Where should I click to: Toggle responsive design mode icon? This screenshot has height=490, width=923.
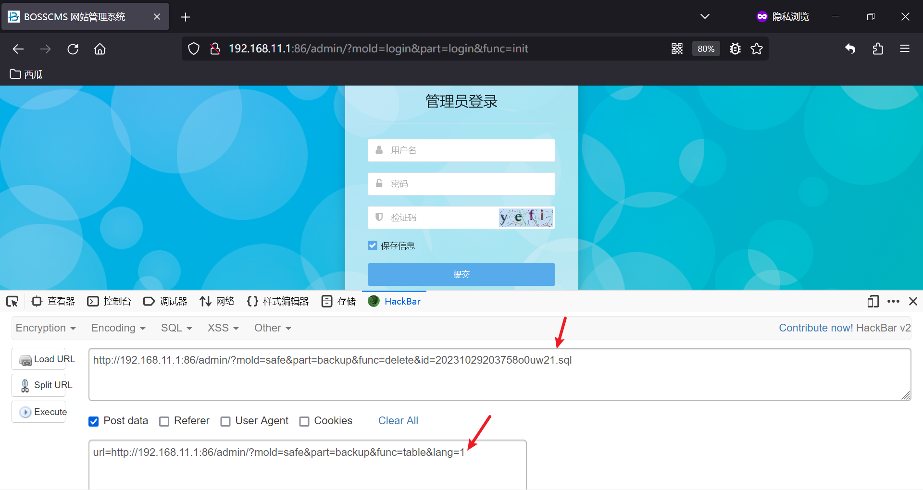873,301
